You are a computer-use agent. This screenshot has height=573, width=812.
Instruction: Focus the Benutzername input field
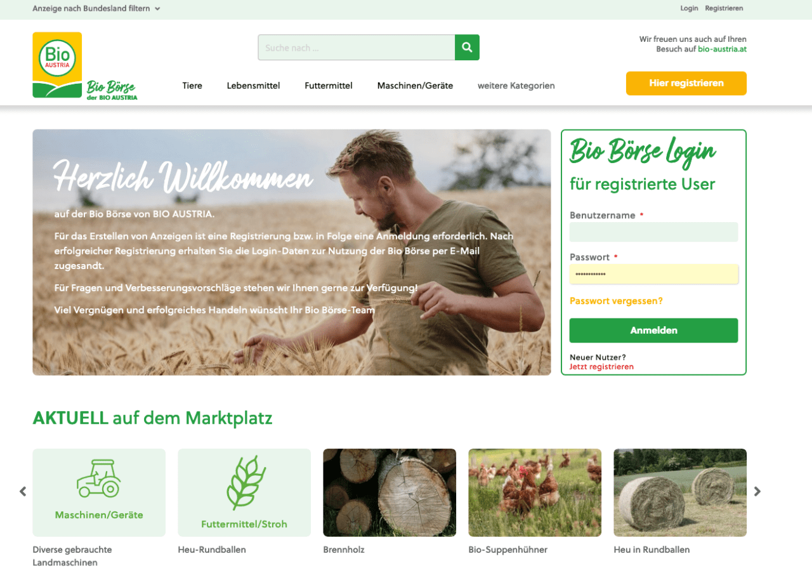[653, 232]
